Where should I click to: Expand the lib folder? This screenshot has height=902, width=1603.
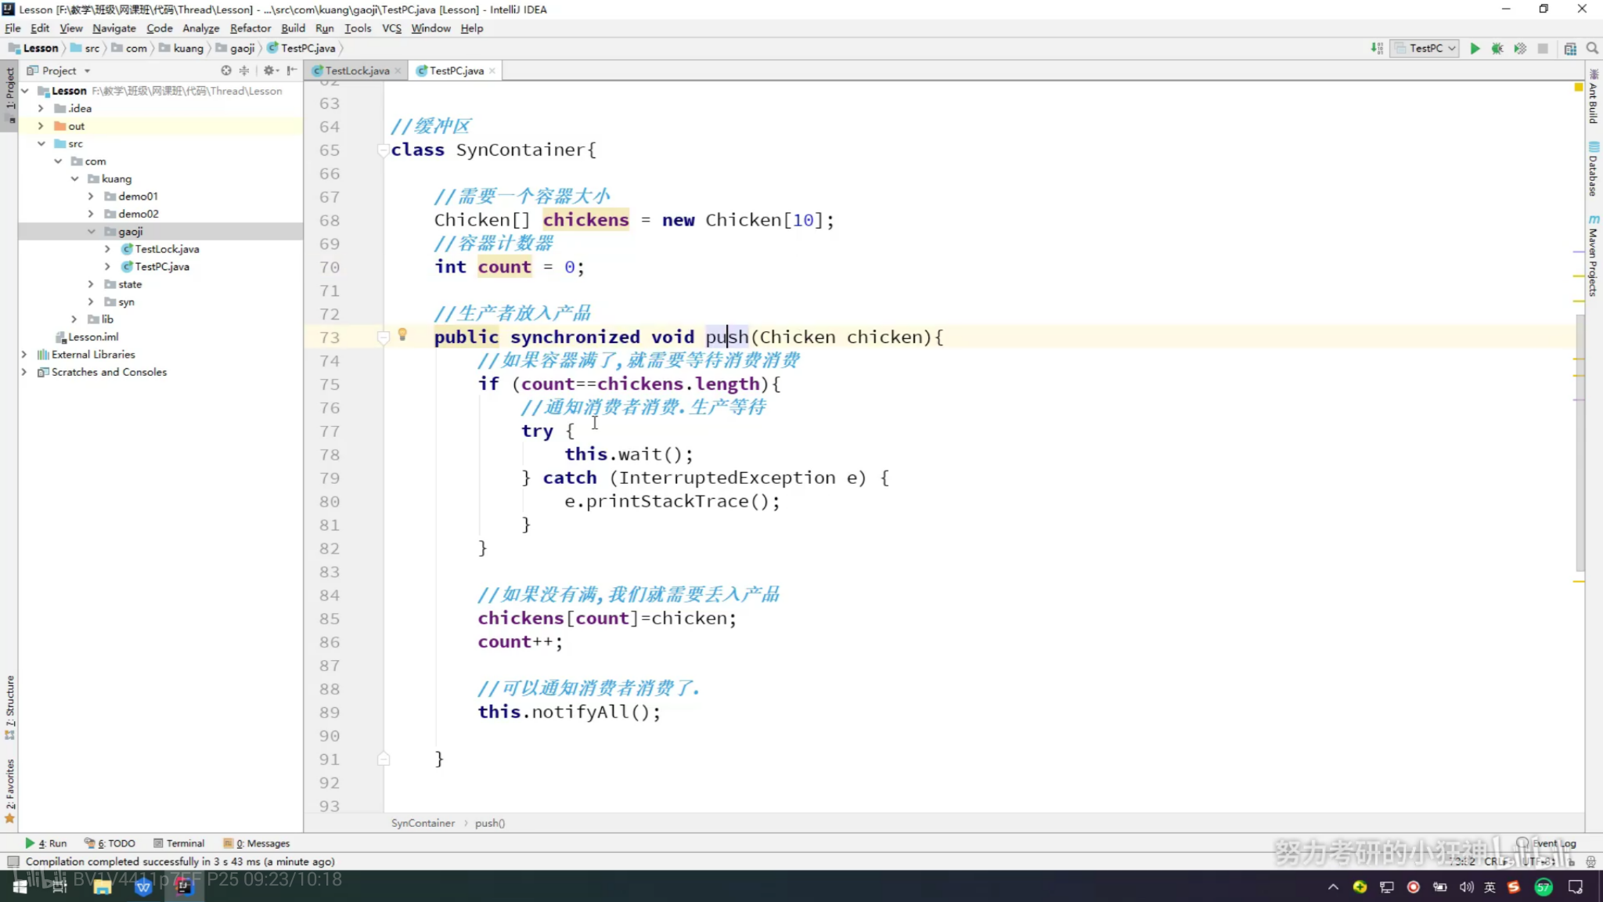pyautogui.click(x=74, y=319)
